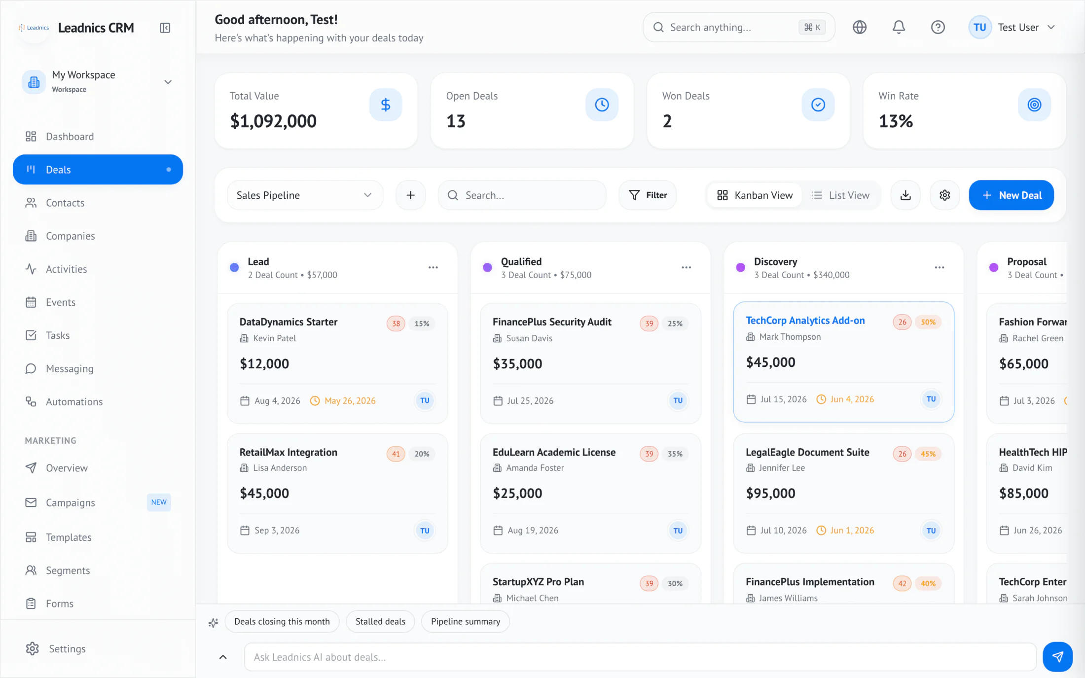Screen dimensions: 1085x678
Task: Click the Win Rate target icon
Action: pyautogui.click(x=1034, y=105)
